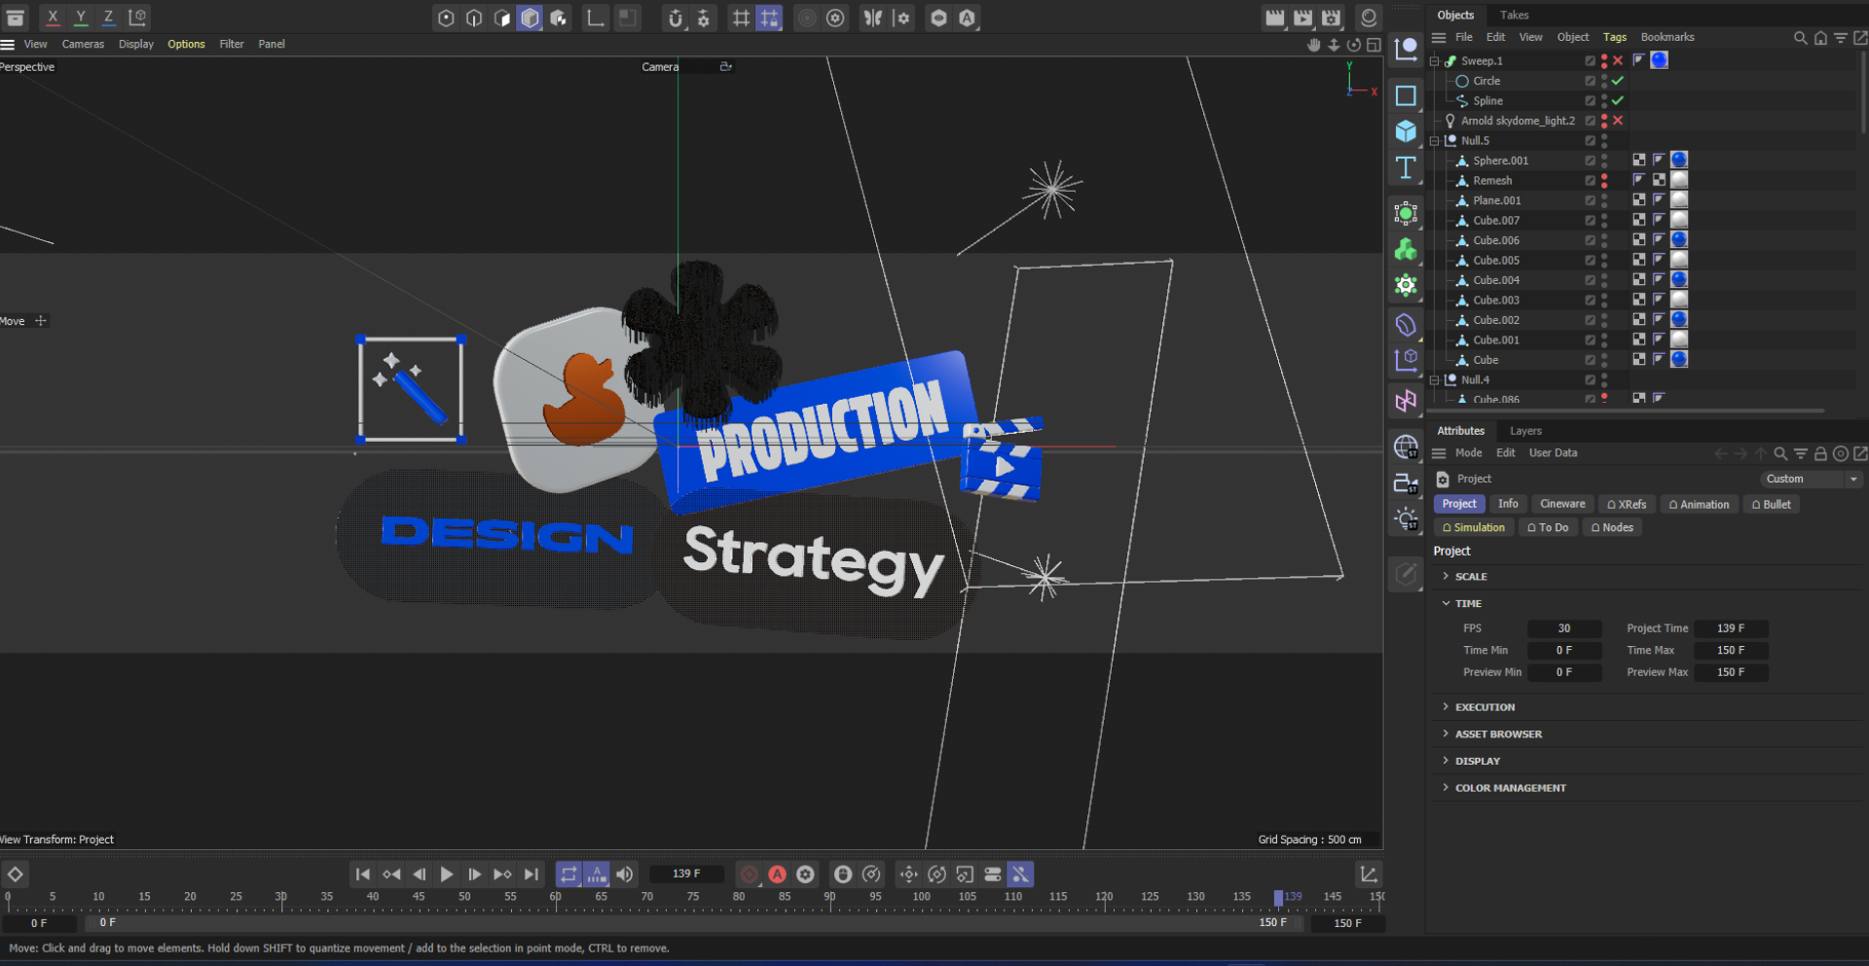Toggle timeline sound playback speaker icon

[x=625, y=875]
